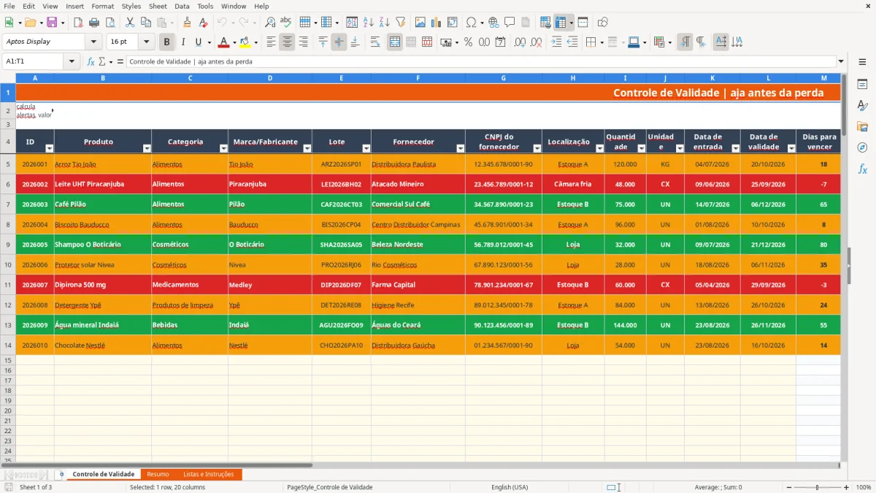Image resolution: width=876 pixels, height=493 pixels.
Task: Switch to the Resumo sheet tab
Action: click(158, 475)
